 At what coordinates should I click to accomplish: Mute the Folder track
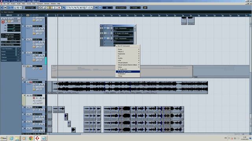28,66
